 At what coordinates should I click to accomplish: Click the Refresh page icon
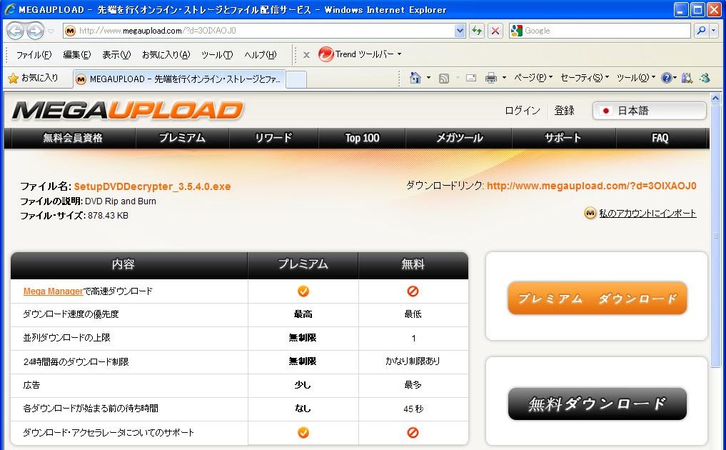click(x=476, y=31)
